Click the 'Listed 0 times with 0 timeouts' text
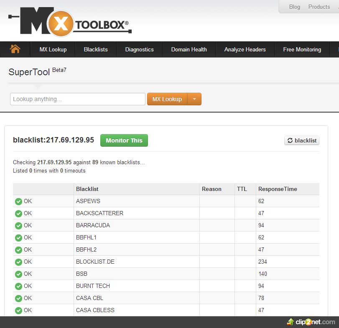The image size is (339, 328). click(x=49, y=171)
